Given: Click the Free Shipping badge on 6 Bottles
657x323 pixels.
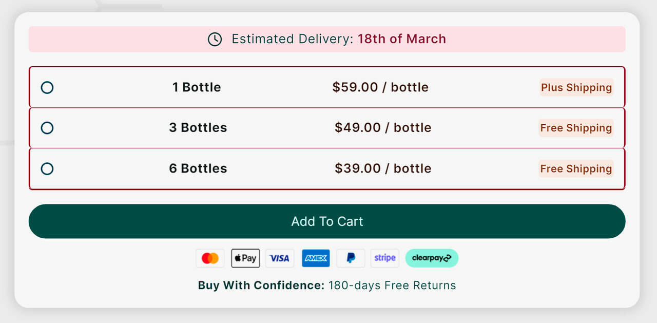Looking at the screenshot, I should click(x=576, y=168).
